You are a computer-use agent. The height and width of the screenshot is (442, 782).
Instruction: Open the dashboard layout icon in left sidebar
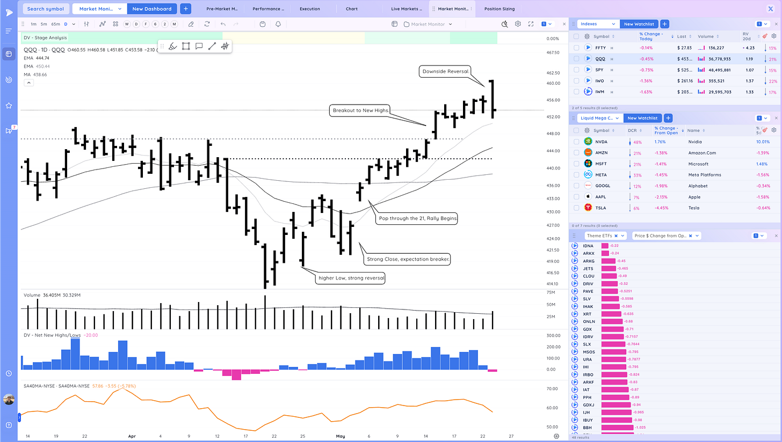(x=9, y=54)
